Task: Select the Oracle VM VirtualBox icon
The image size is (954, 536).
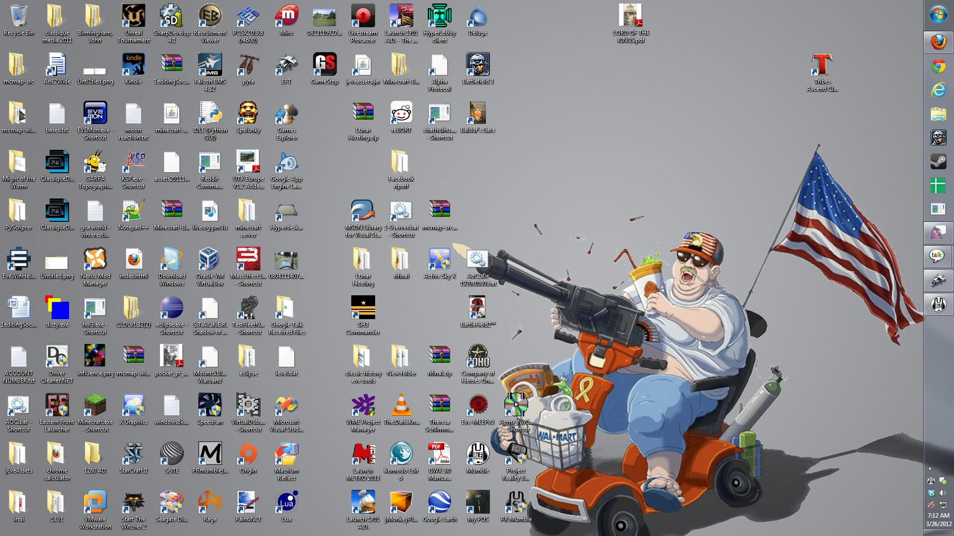Action: [210, 267]
